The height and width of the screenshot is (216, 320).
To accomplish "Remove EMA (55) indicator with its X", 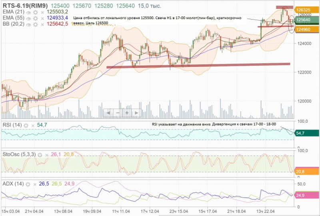I will pos(42,19).
